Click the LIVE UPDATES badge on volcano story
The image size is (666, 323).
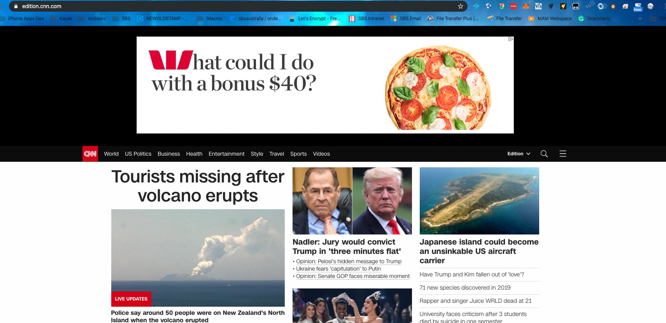[x=131, y=299]
